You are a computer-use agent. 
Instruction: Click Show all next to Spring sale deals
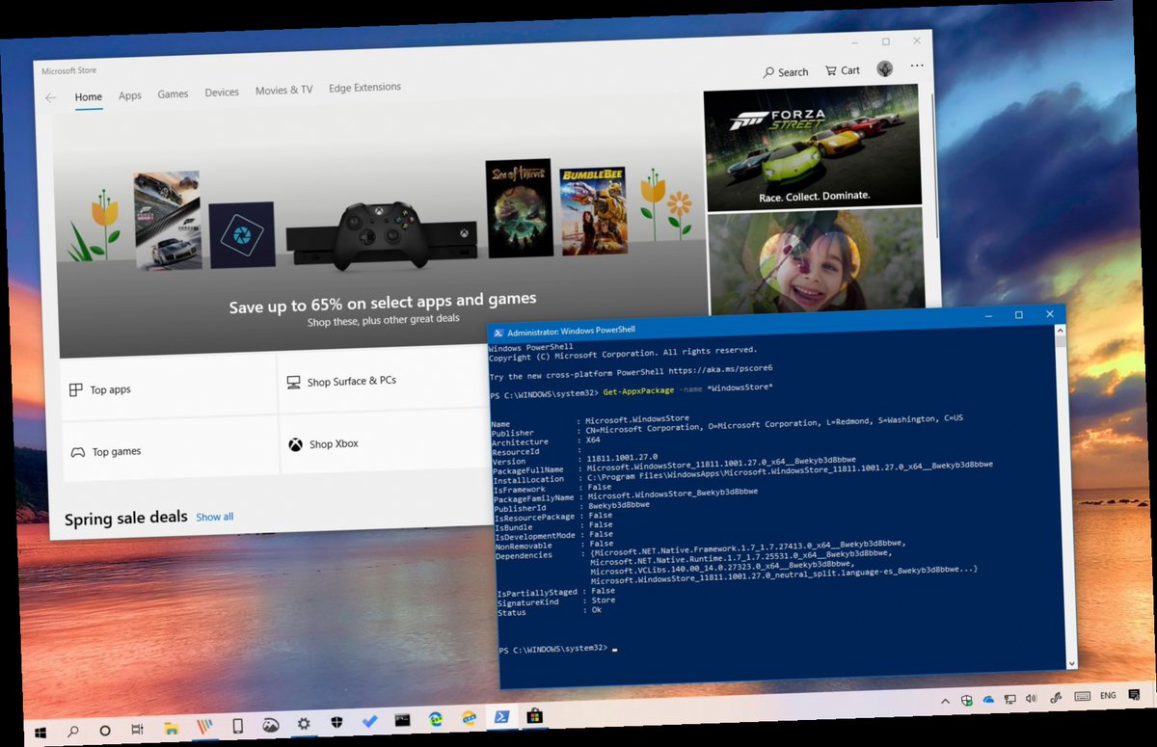pyautogui.click(x=214, y=517)
